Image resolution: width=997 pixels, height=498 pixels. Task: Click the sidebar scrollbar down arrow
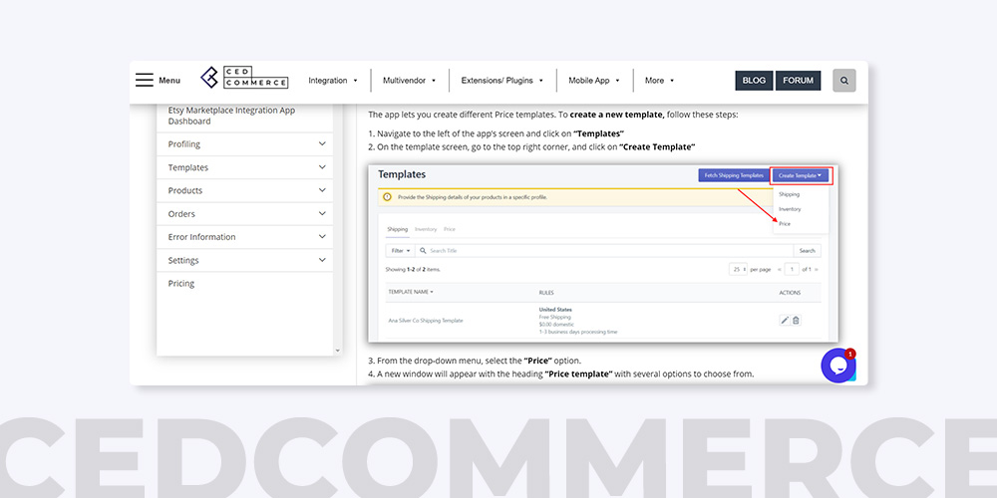337,351
